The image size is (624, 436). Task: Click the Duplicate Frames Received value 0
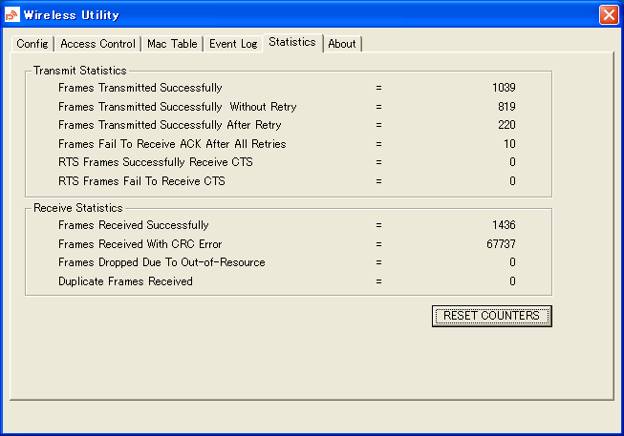click(512, 281)
